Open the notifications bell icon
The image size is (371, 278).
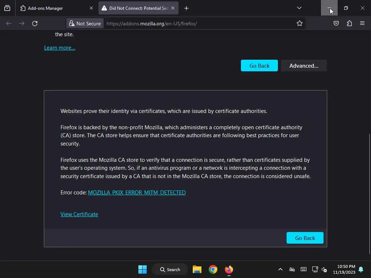[361, 269]
